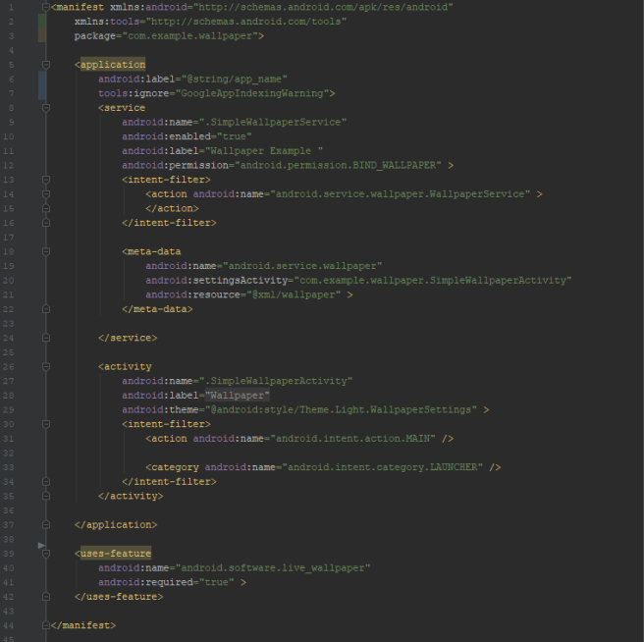Fold the meta-data element on line 18
This screenshot has height=642, width=644.
[46, 251]
